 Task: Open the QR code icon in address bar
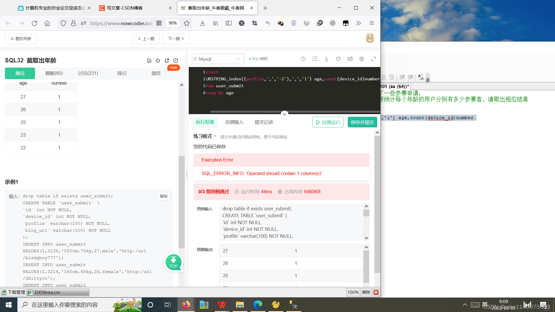point(159,23)
